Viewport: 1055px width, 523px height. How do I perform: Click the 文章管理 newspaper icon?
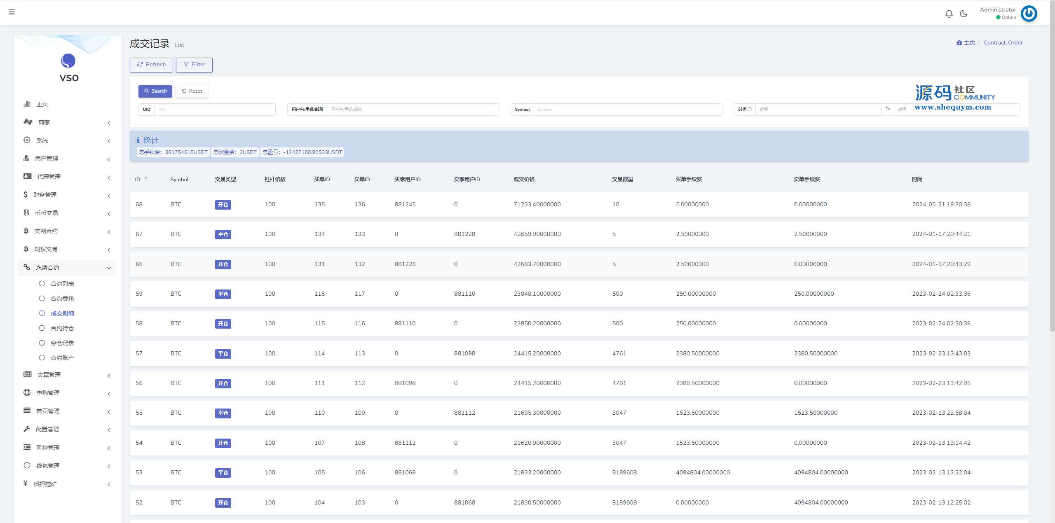click(x=28, y=374)
